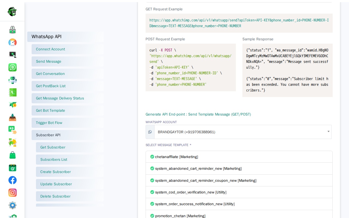Open the dashboard speedometer icon
Screen dimensions: 349x218
pos(13,42)
